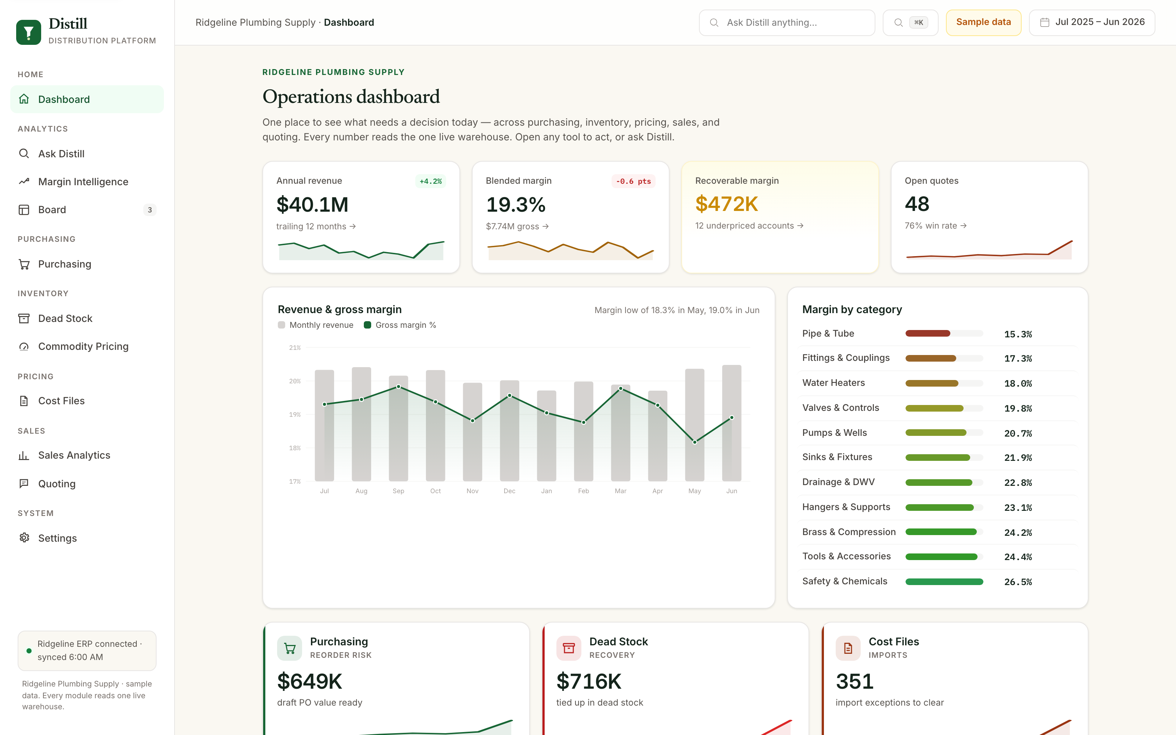Click the 351 import exceptions value
Screen dimensions: 1176x735
tap(854, 681)
